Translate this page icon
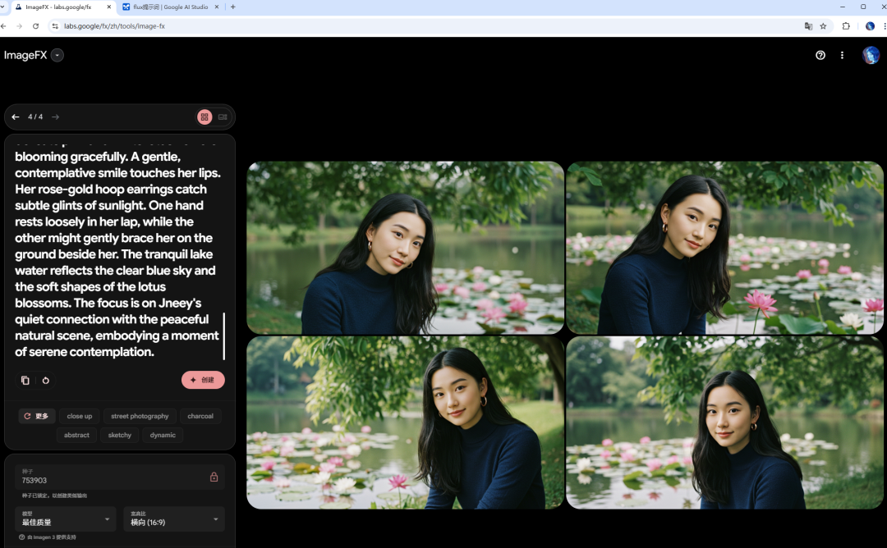 [x=808, y=26]
